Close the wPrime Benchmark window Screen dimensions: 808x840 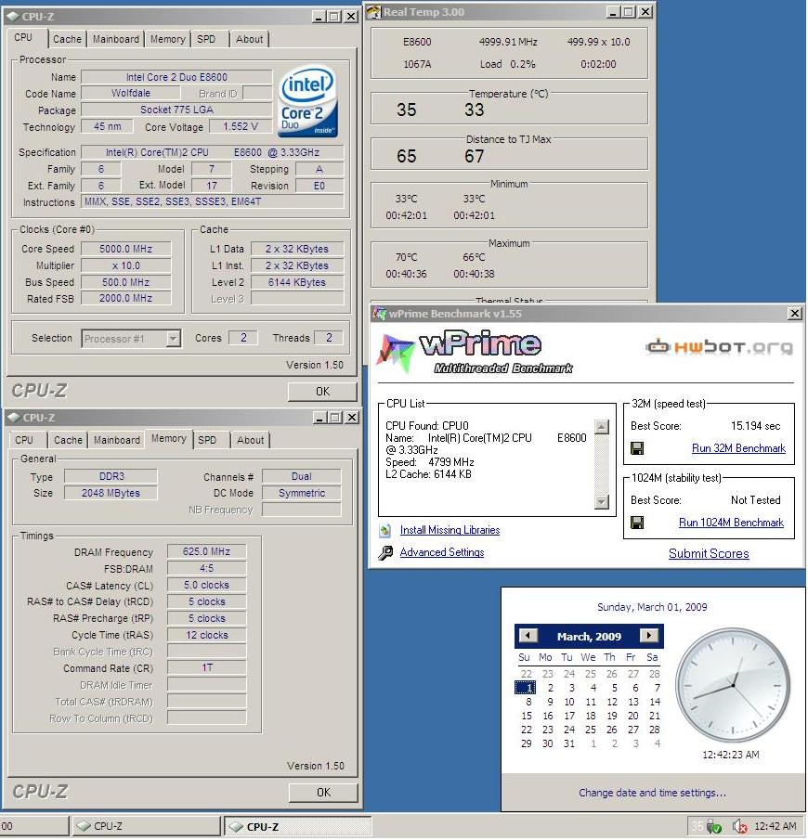click(x=795, y=314)
